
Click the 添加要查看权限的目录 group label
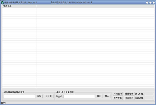tap(14, 92)
